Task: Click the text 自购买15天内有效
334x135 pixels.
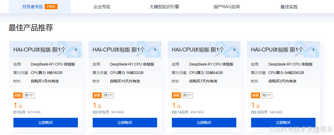Action: (125, 81)
